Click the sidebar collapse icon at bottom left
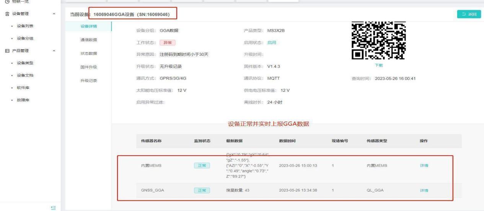Image resolution: width=484 pixels, height=211 pixels. coord(53,207)
